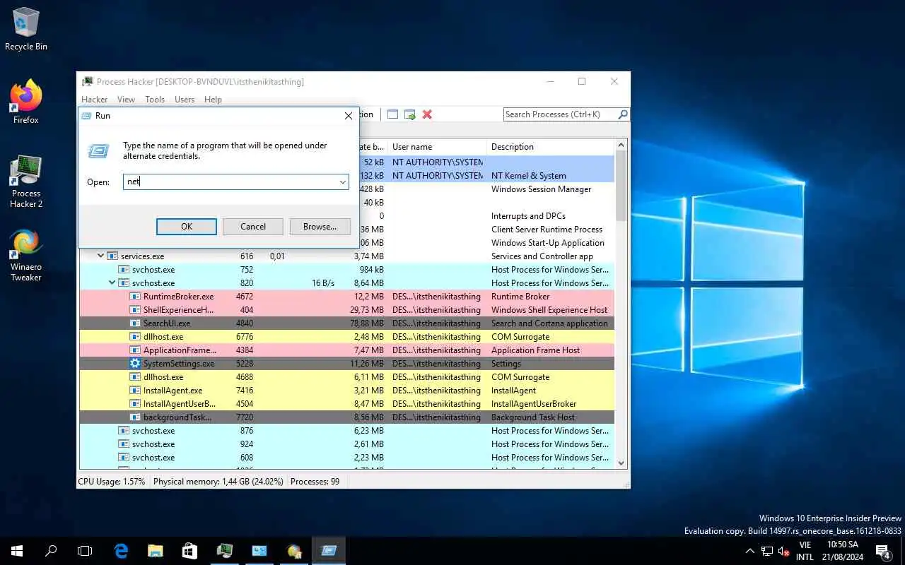
Task: Select the ShellExperienceH... process row
Action: [346, 310]
